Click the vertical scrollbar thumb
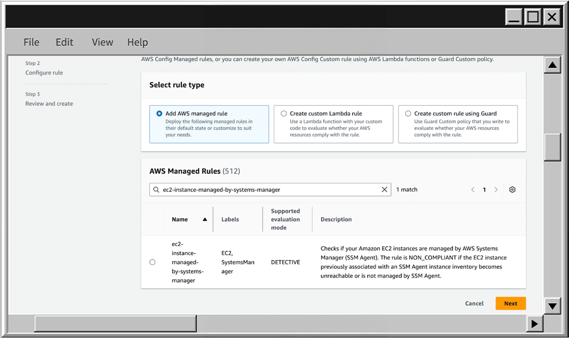 552,147
